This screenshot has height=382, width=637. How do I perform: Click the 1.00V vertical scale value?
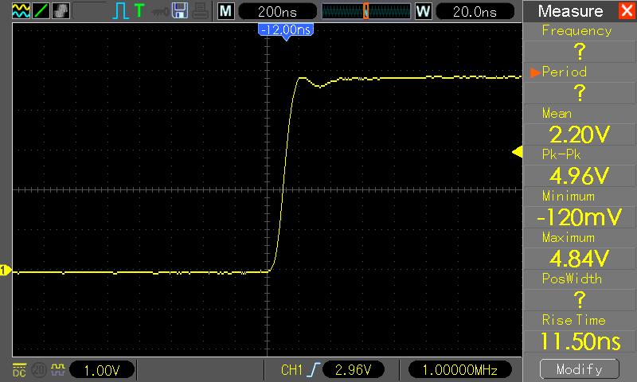(102, 370)
